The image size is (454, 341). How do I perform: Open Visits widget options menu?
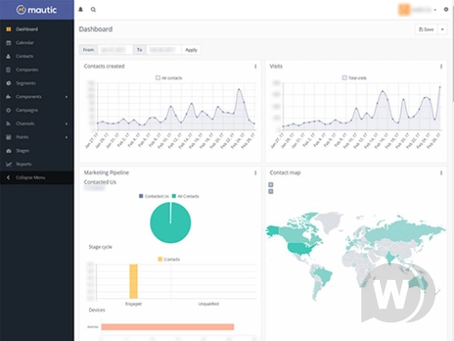click(441, 67)
